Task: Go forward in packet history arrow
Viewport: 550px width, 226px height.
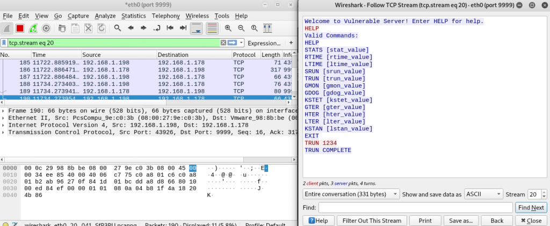Action: pos(143,28)
